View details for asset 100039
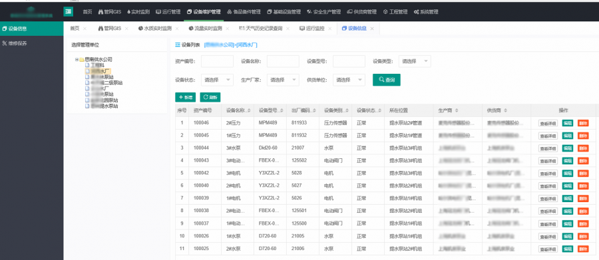Image resolution: width=599 pixels, height=260 pixels. [548, 199]
